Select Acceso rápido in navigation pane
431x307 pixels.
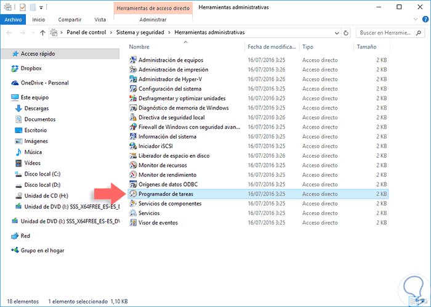[x=60, y=54]
